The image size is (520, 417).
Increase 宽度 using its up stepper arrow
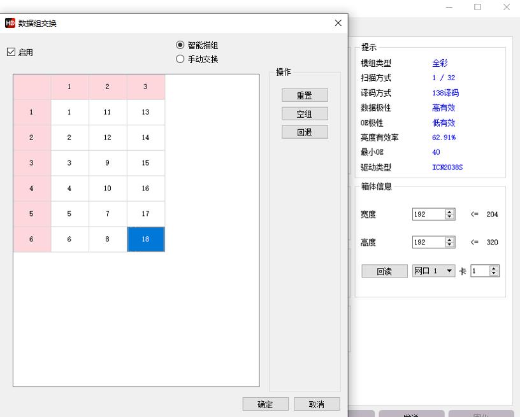point(449,211)
